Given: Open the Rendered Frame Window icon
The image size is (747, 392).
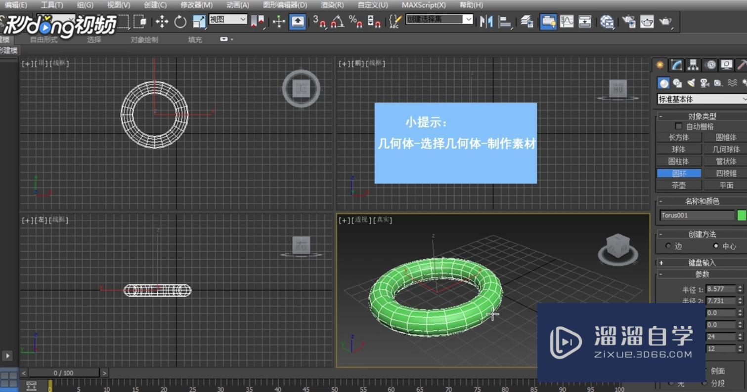Looking at the screenshot, I should click(x=647, y=21).
